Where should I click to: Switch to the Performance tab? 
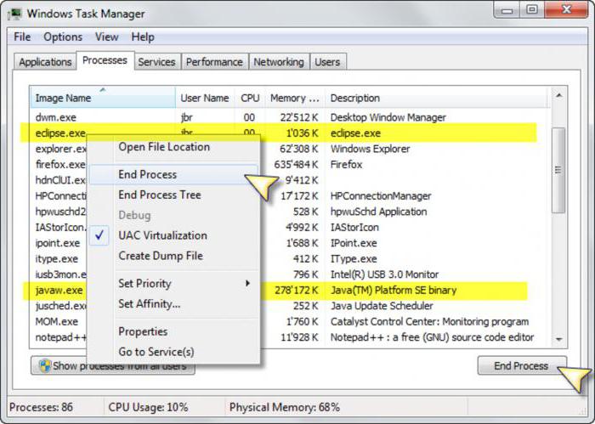[214, 62]
